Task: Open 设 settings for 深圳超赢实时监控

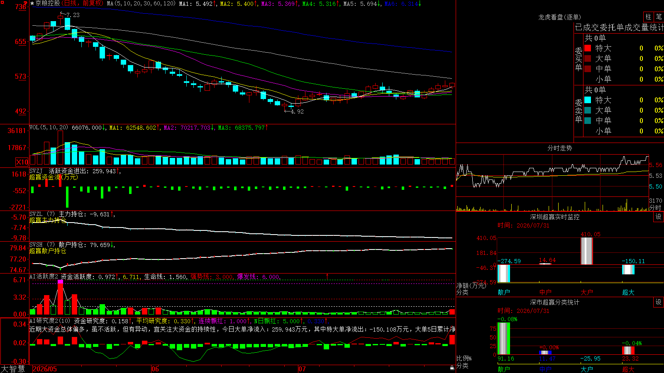Action: pyautogui.click(x=658, y=217)
